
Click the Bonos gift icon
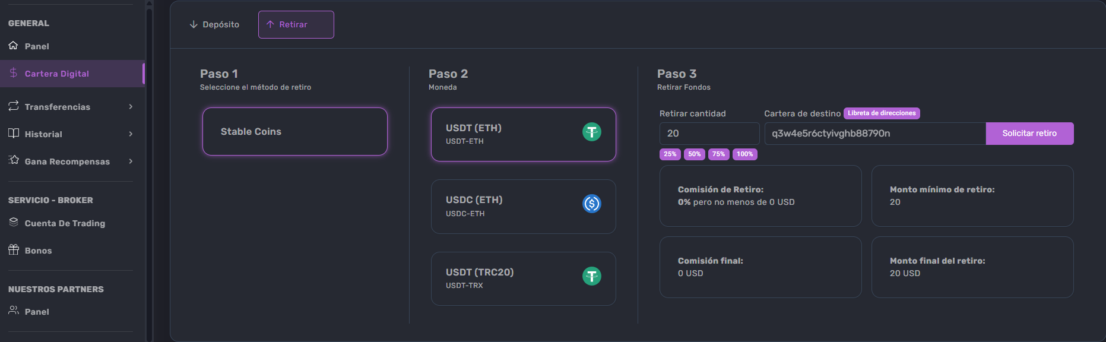coord(13,249)
